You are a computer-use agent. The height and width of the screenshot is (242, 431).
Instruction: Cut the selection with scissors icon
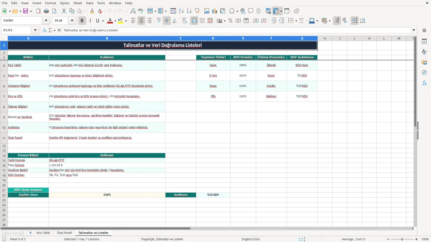point(64,11)
